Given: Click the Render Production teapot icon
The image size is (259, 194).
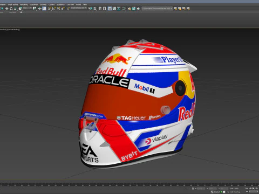Looking at the screenshot, I should pyautogui.click(x=138, y=9).
